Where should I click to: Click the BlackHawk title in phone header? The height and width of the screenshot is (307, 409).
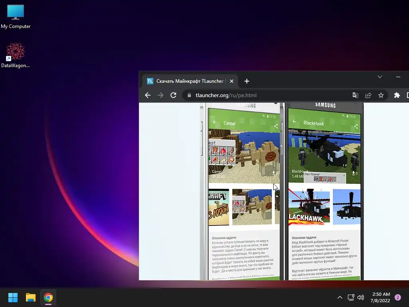(x=314, y=123)
